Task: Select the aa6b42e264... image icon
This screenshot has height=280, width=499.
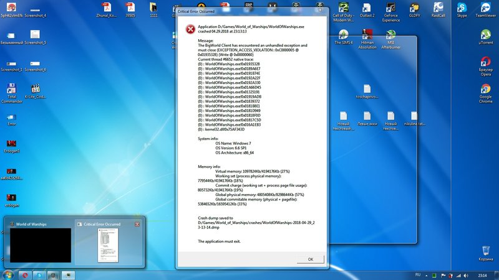Action: pos(12,174)
